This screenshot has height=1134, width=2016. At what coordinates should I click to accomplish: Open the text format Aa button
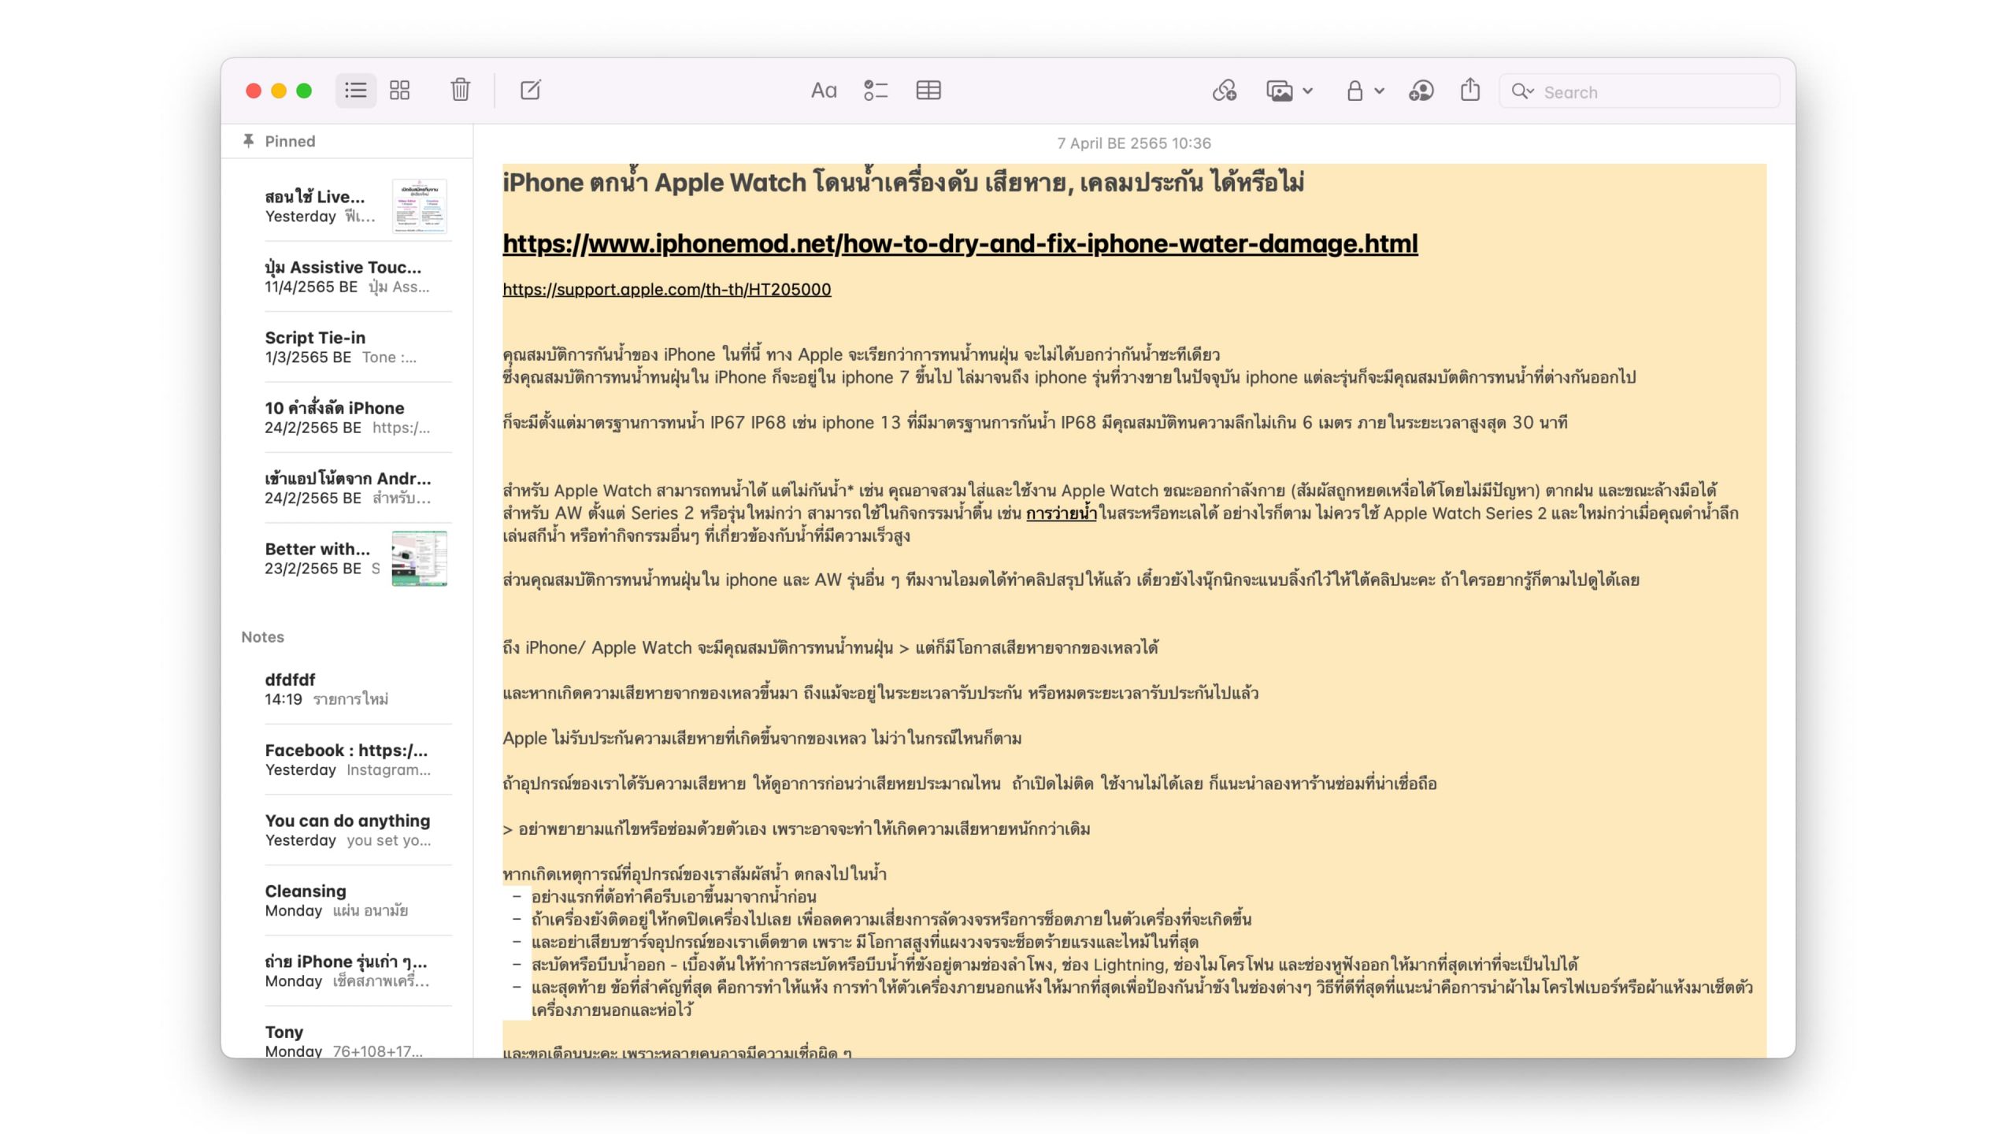click(823, 91)
